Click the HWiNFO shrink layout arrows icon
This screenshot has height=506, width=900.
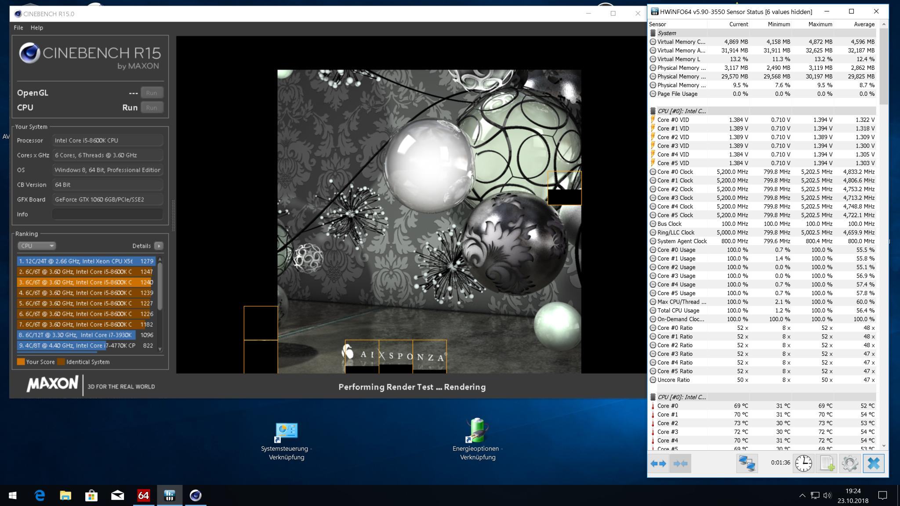coord(680,463)
